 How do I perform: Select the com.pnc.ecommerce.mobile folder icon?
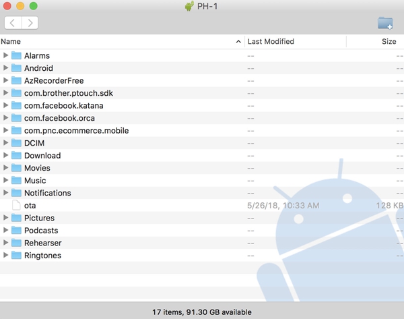tap(16, 130)
